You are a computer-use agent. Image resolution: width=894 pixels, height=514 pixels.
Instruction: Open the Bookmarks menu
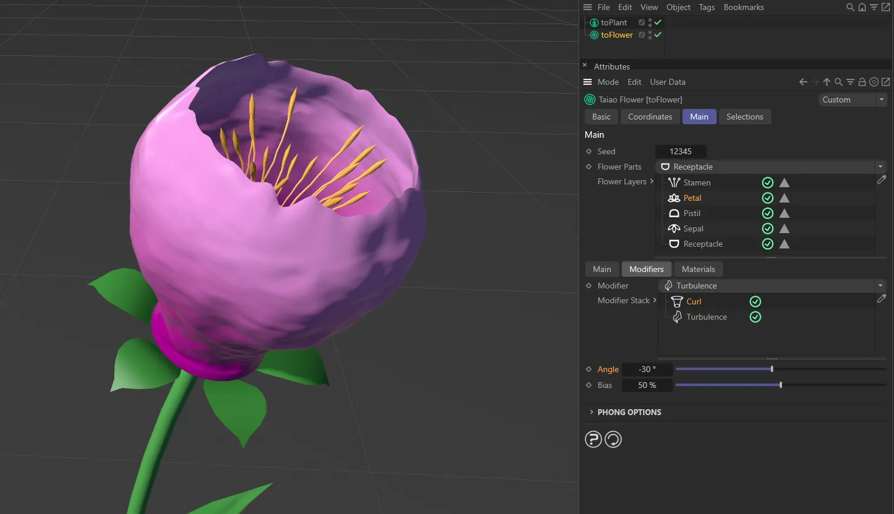[x=743, y=7]
